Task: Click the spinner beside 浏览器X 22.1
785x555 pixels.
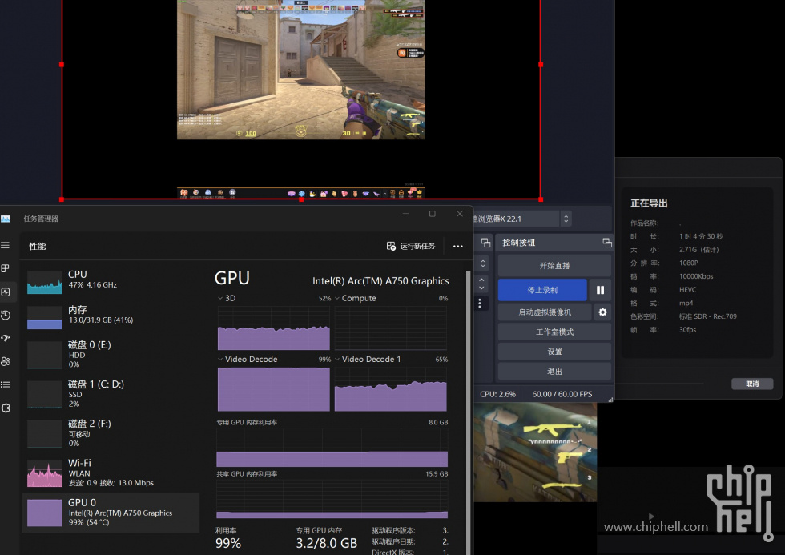Action: [x=566, y=219]
